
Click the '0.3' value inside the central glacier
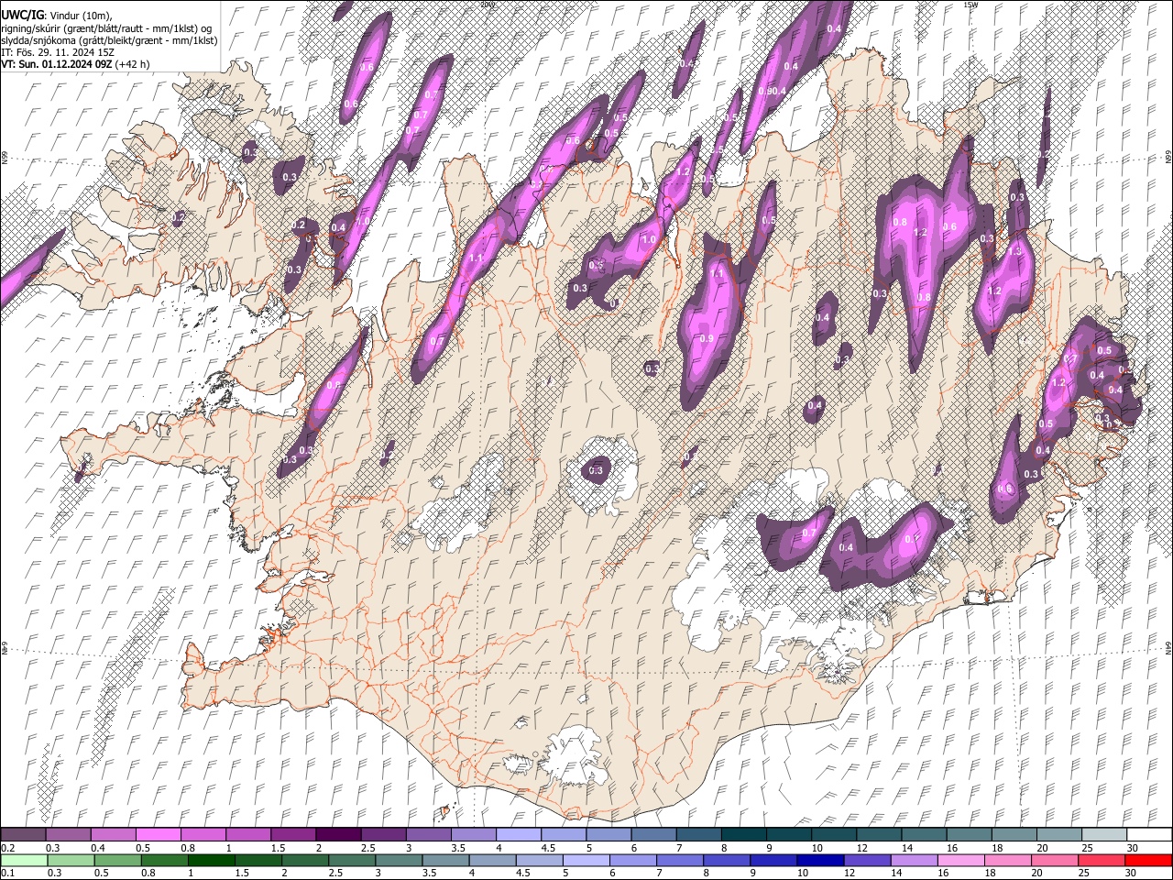[596, 470]
